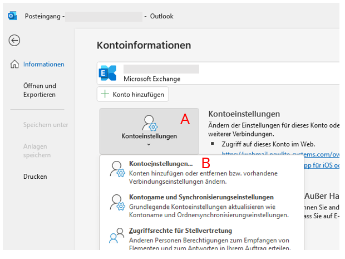Click the Kontoeinstellungen section heading text
This screenshot has width=345, height=259.
point(244,114)
